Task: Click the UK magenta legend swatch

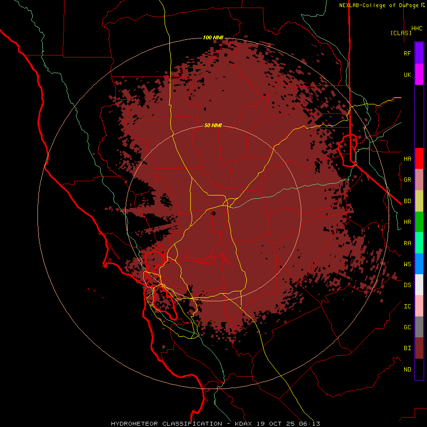Action: tap(419, 74)
